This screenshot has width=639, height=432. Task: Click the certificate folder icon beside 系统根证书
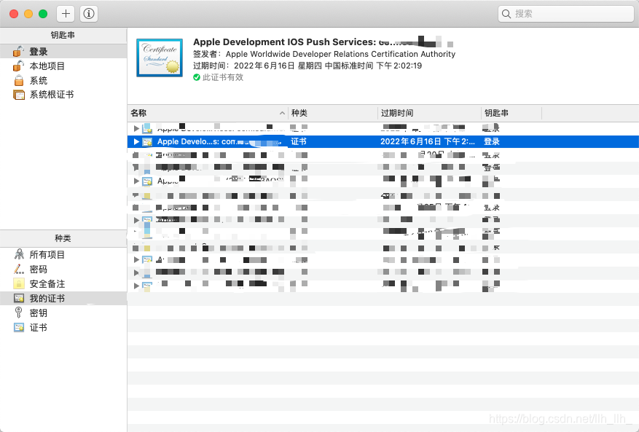[19, 95]
